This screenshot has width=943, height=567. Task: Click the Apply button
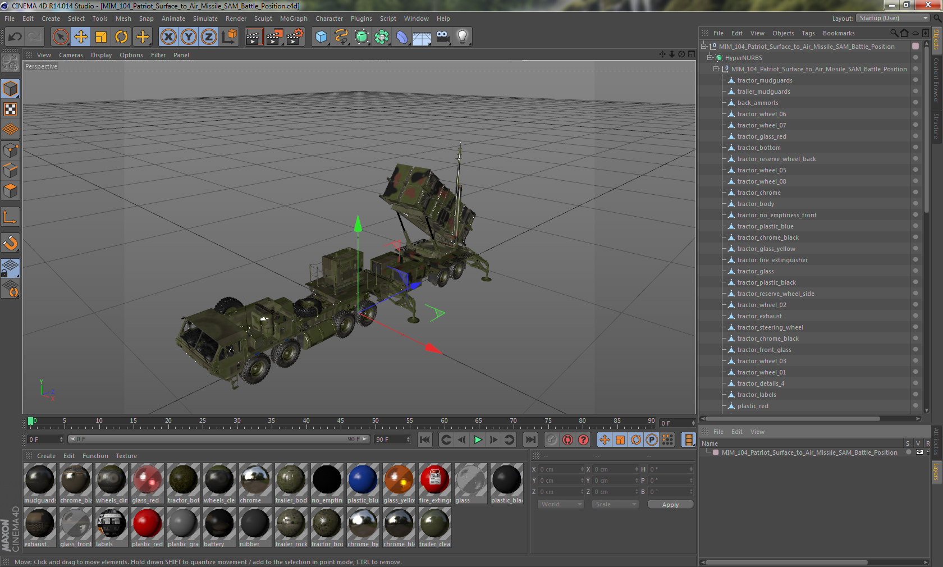[x=670, y=505]
